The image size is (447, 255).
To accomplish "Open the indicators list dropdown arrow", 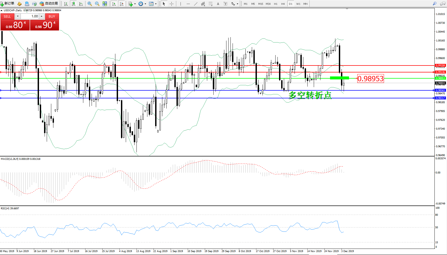I will 135,4.
